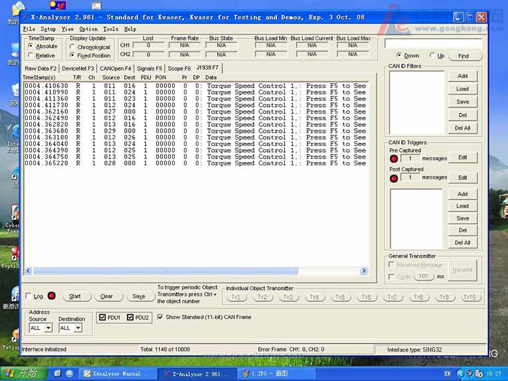508x381 pixels.
Task: Open the View menu
Action: pos(67,29)
